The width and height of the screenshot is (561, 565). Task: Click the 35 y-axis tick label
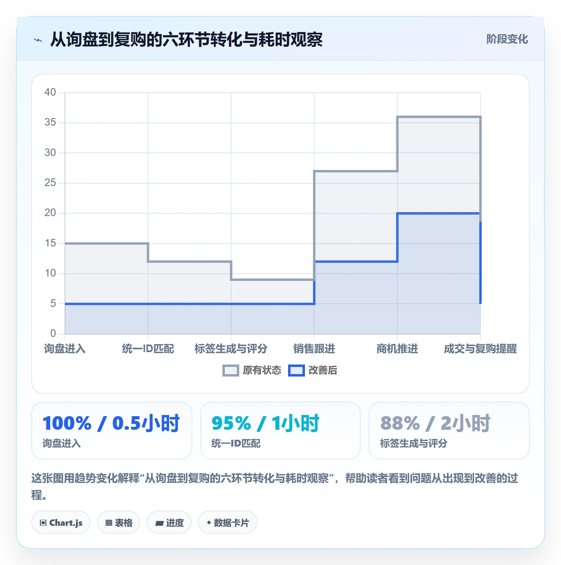point(50,122)
